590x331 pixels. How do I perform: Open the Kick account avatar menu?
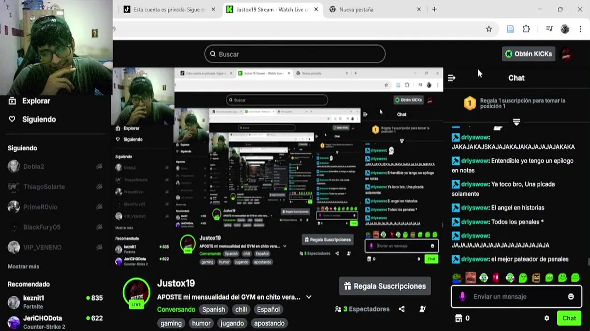(x=567, y=54)
